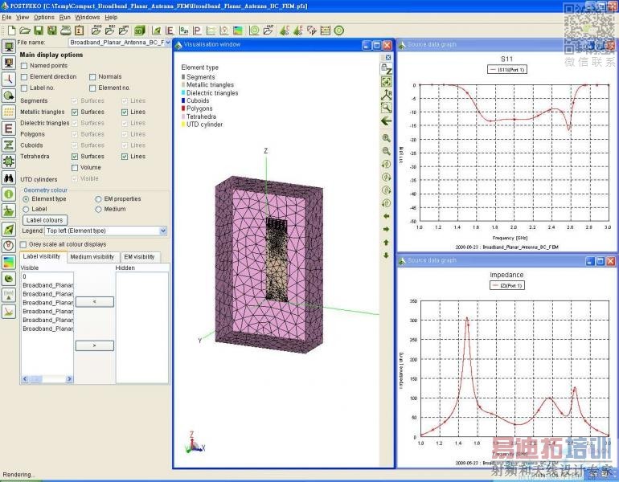This screenshot has width=619, height=482.
Task: Click the Tetrahedra pink legend swatch
Action: click(183, 116)
